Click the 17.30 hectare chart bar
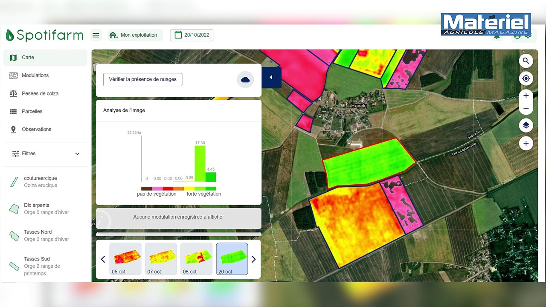 click(x=200, y=164)
